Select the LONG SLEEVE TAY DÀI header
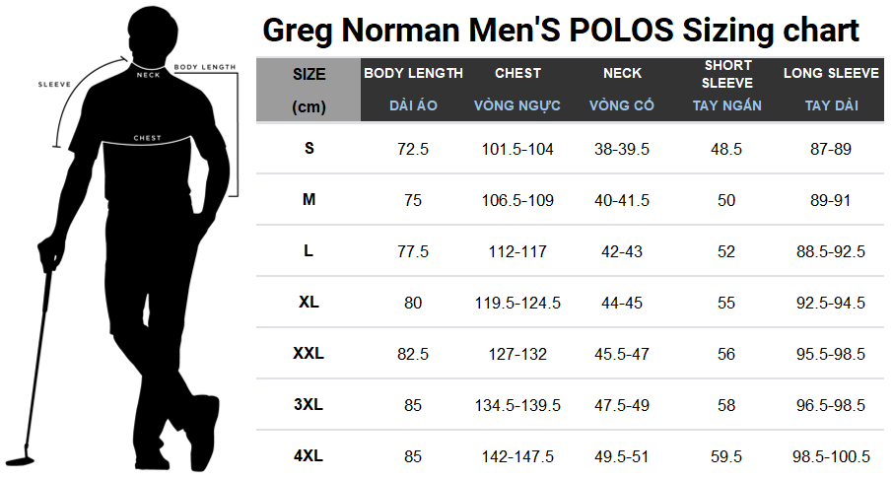 tap(832, 90)
